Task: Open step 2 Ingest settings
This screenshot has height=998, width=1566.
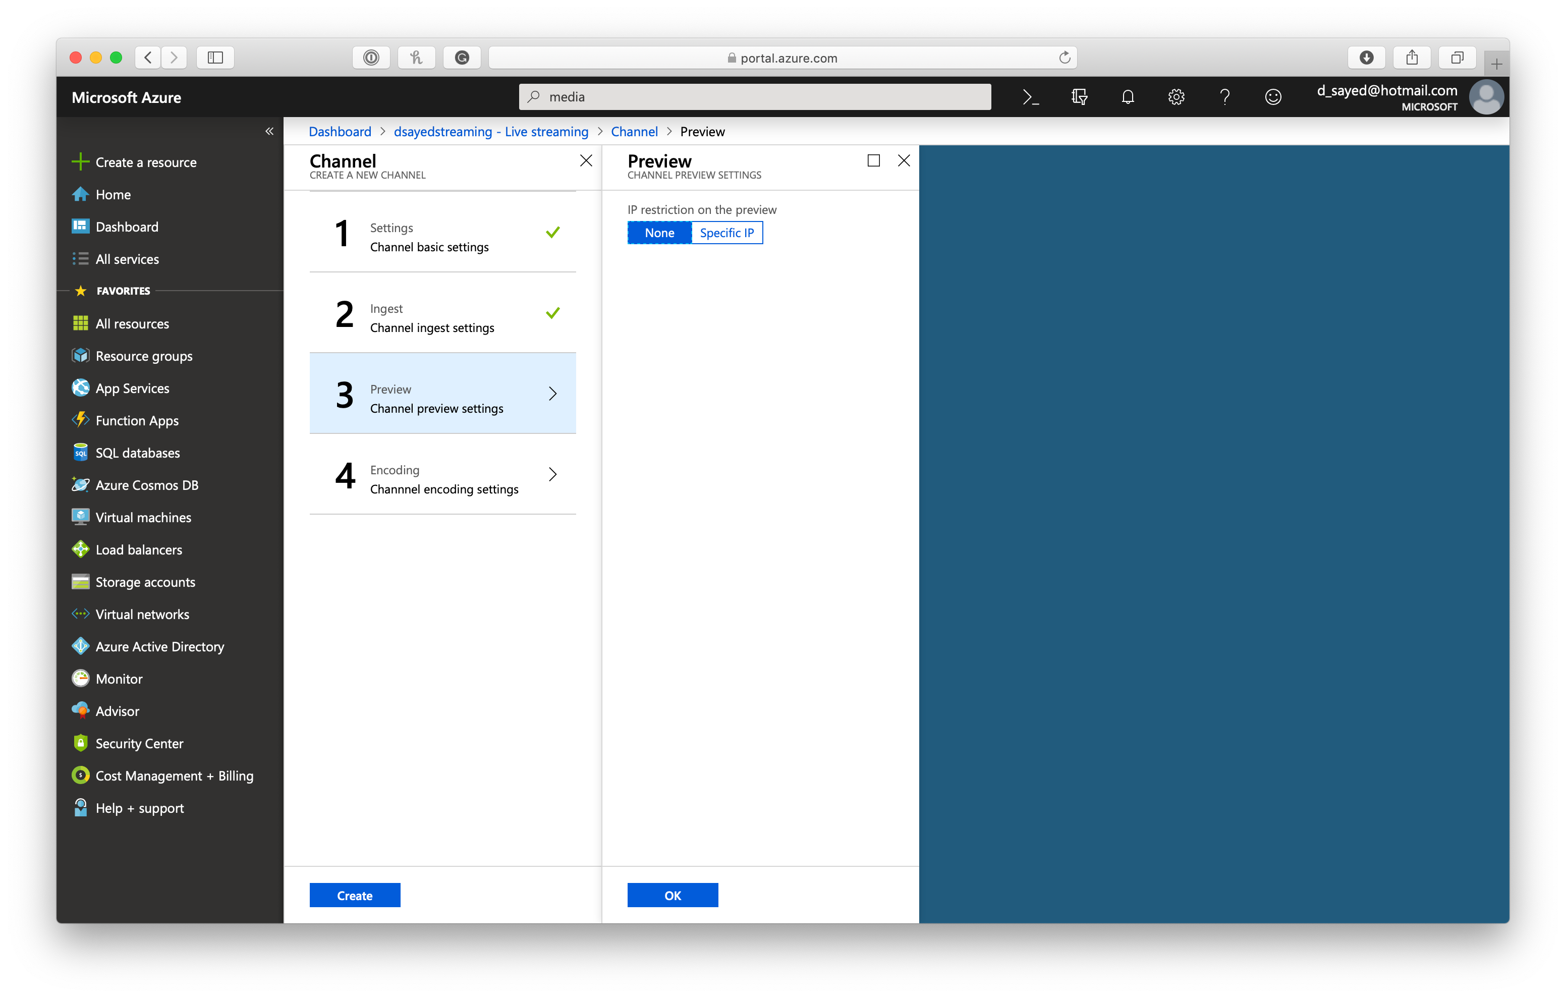Action: [443, 313]
